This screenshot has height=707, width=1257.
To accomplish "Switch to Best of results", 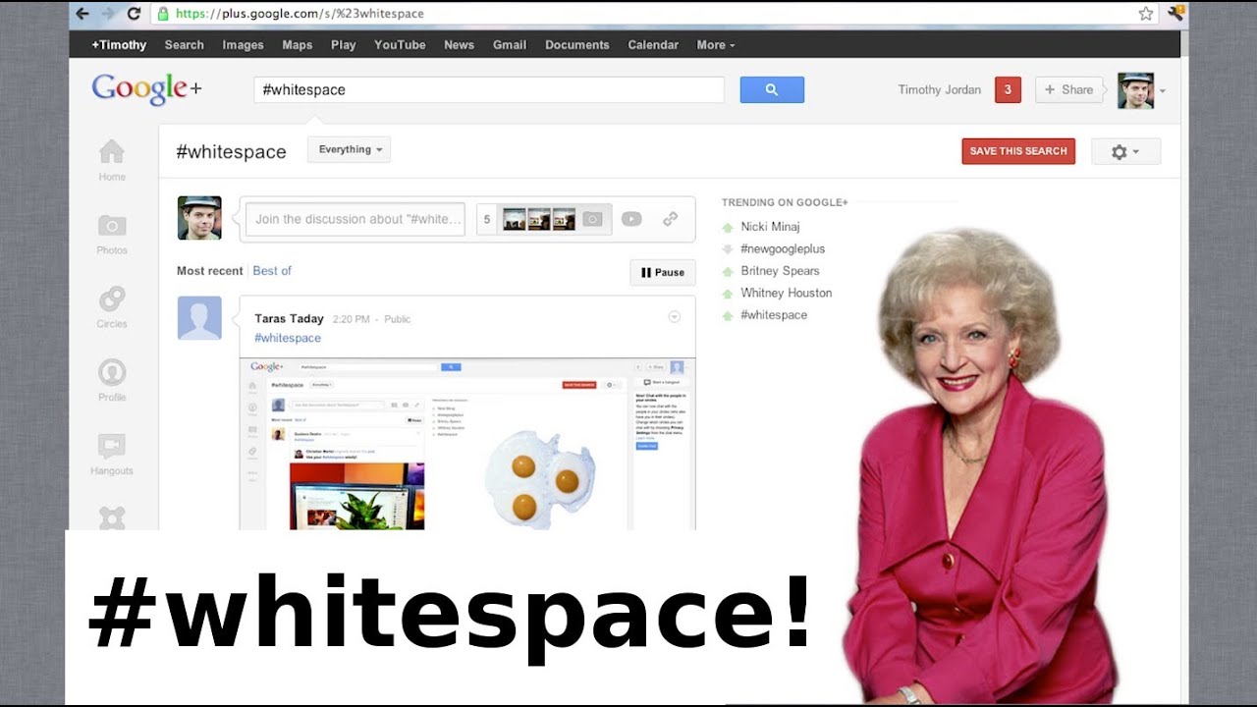I will pyautogui.click(x=272, y=271).
